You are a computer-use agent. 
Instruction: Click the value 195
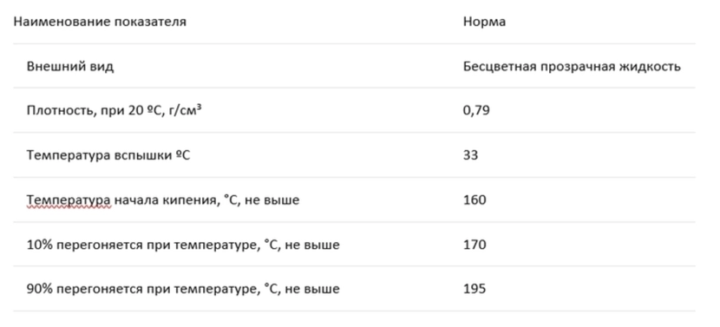point(475,290)
